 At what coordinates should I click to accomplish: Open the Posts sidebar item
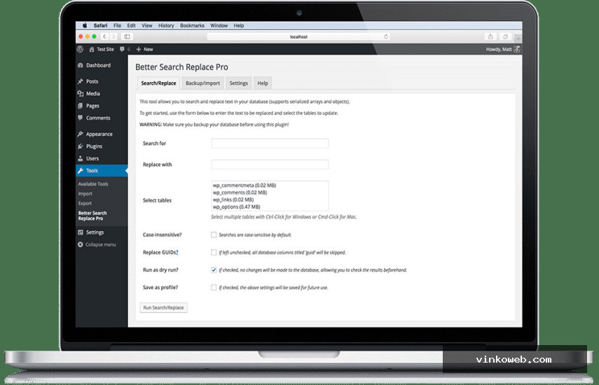[x=102, y=81]
